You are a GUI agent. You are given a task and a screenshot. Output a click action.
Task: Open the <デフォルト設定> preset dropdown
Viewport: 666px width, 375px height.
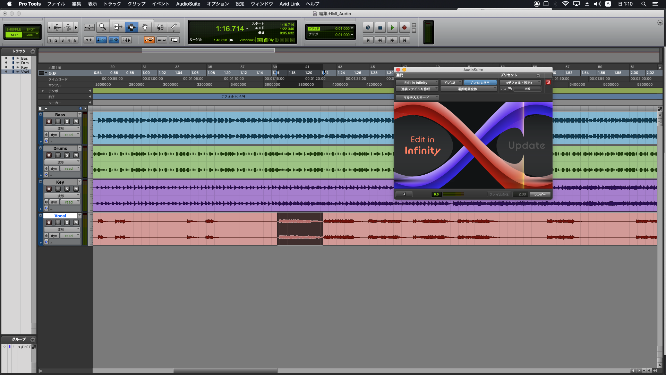[520, 83]
